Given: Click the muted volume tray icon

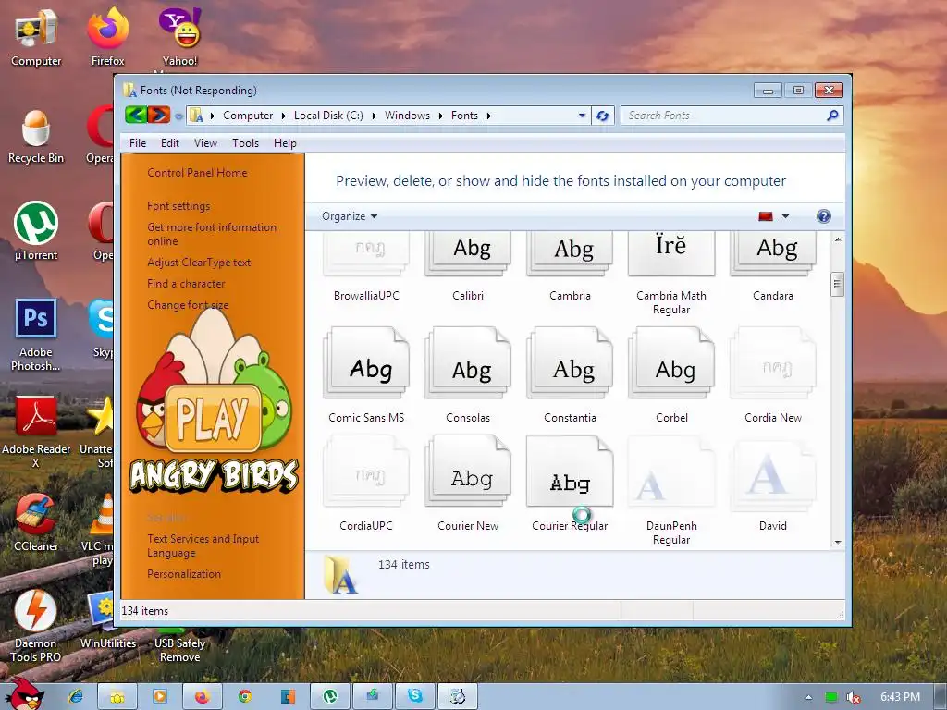Looking at the screenshot, I should [853, 697].
